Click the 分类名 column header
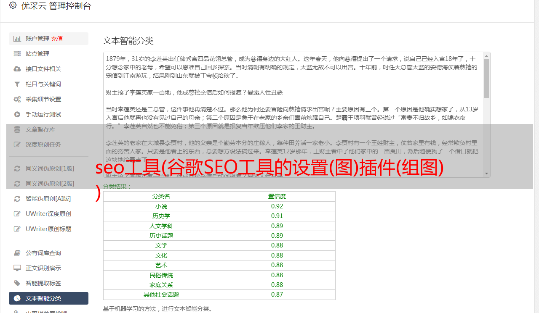 tap(161, 196)
